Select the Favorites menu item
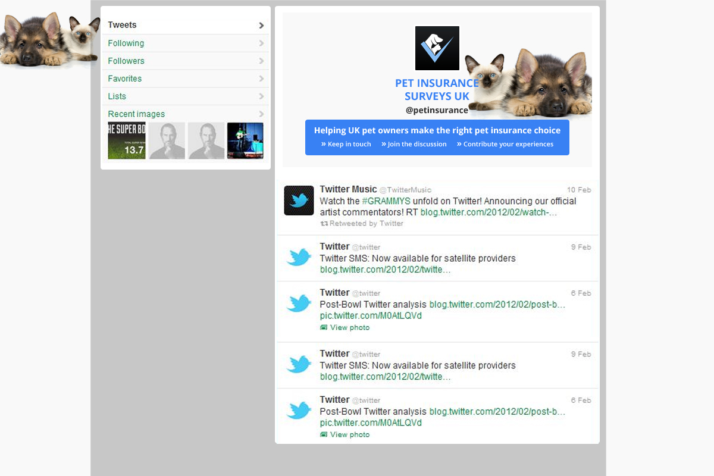Image resolution: width=714 pixels, height=476 pixels. click(125, 79)
